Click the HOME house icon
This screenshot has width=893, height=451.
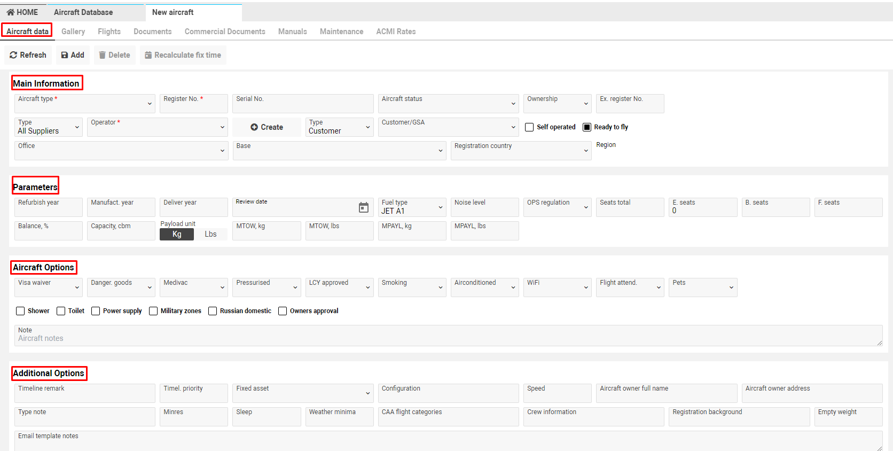(x=11, y=12)
